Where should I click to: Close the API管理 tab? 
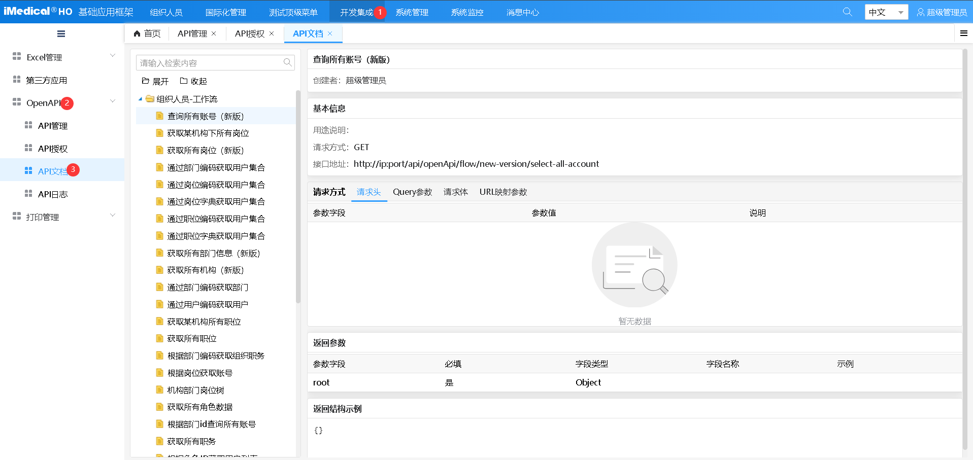pos(214,33)
